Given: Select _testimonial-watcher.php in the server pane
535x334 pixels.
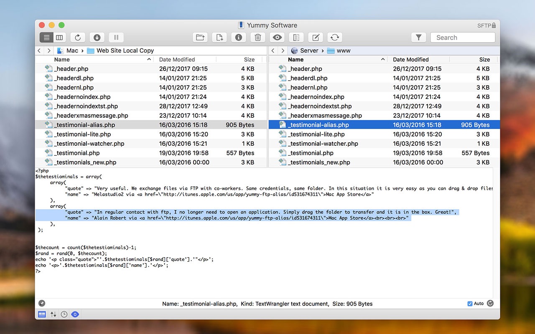Looking at the screenshot, I should tap(384, 144).
